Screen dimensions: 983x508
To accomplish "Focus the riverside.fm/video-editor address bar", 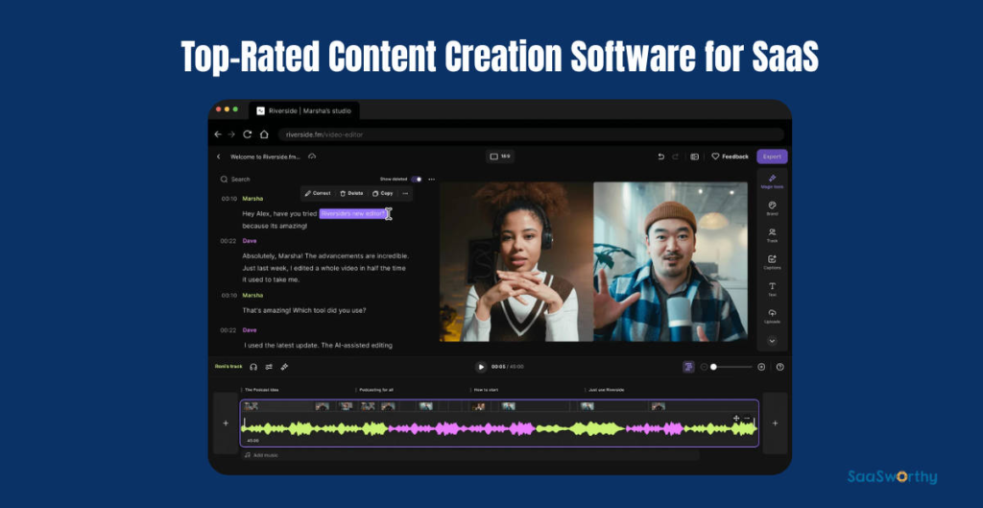I will click(531, 134).
